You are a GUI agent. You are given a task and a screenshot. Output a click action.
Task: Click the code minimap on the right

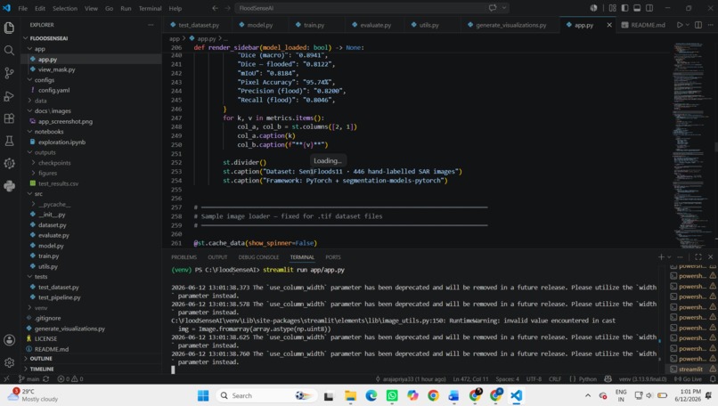[x=690, y=144]
